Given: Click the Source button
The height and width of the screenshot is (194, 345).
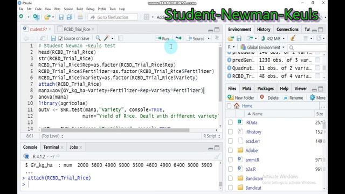Looking at the screenshot, I should point(196,38).
